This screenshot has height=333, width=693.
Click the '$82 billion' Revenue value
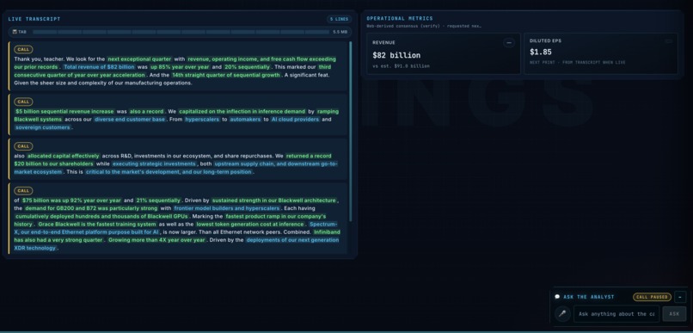point(396,55)
